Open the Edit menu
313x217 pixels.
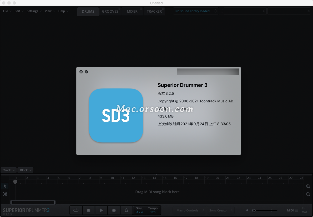coord(19,11)
